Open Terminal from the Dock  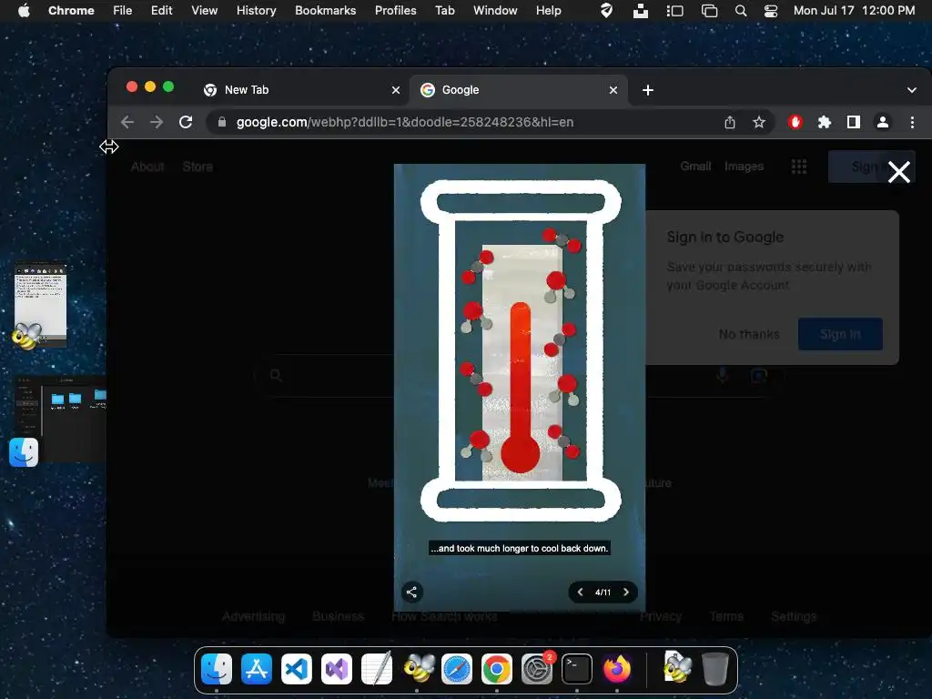click(576, 669)
